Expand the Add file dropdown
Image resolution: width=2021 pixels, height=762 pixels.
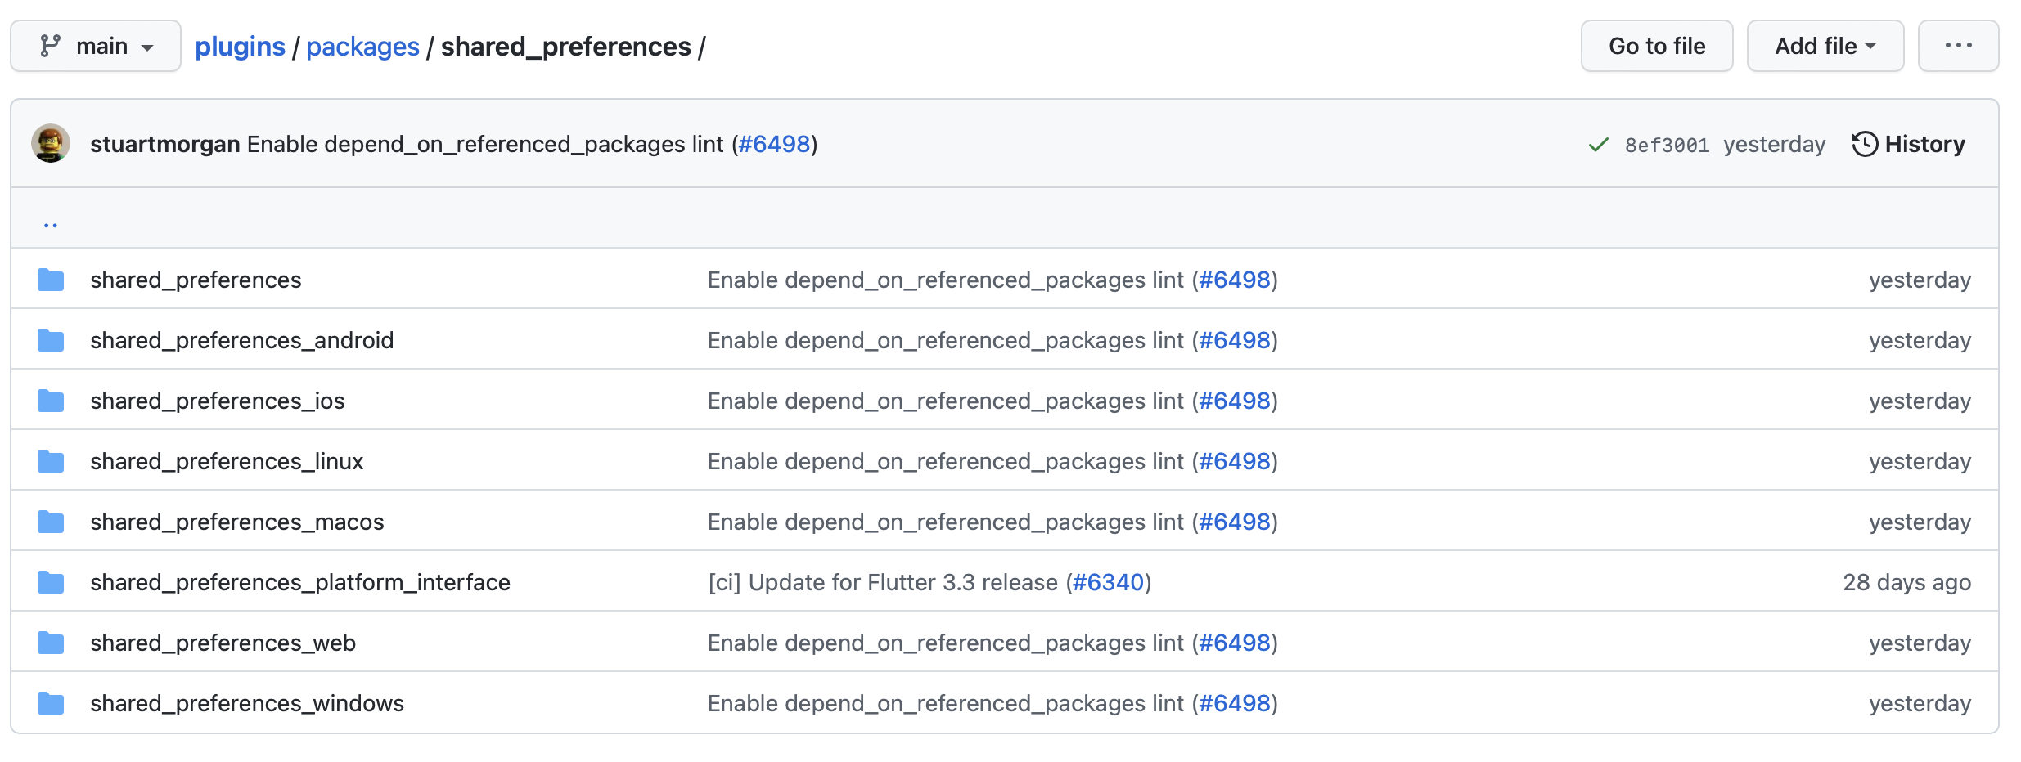click(1825, 46)
